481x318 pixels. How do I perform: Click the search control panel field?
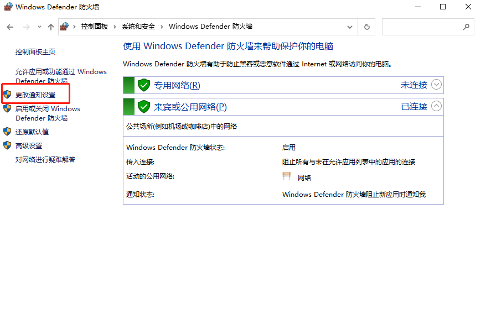(428, 27)
